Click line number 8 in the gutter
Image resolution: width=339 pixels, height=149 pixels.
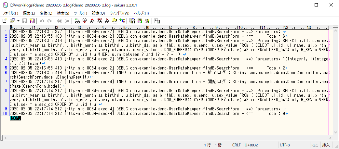6,91
